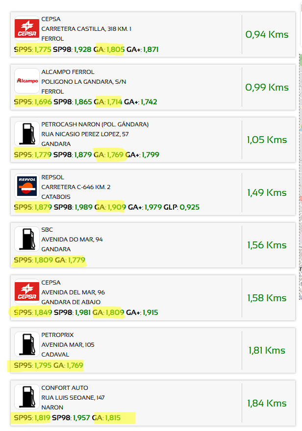Click the map strip at right edge
The height and width of the screenshot is (431, 302).
pos(301,176)
